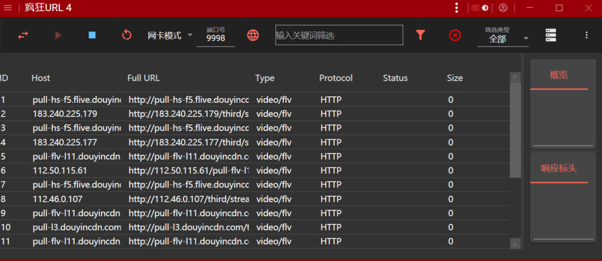Click the 输入关键词筛选 keyword filter field
Image resolution: width=602 pixels, height=261 pixels.
click(339, 35)
